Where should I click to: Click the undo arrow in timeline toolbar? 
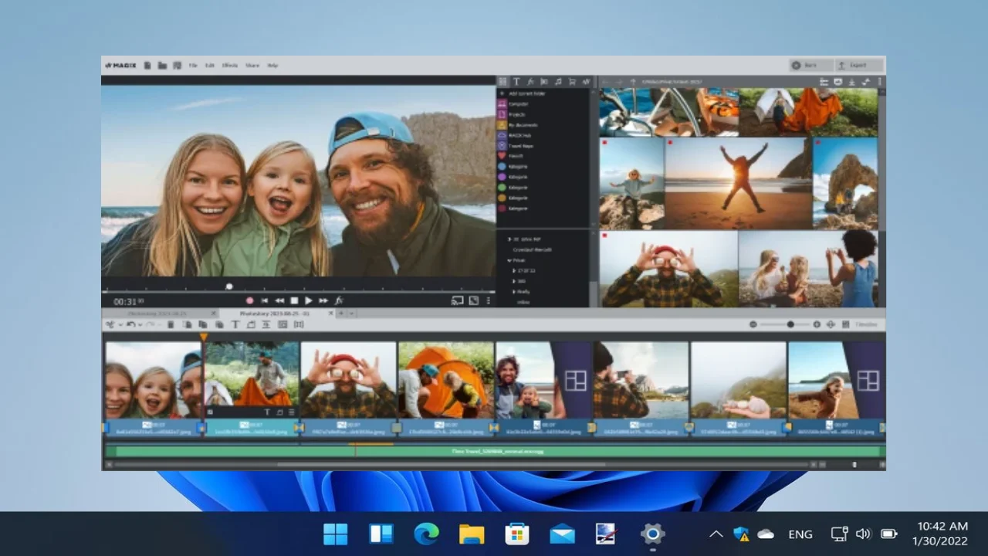pyautogui.click(x=130, y=324)
